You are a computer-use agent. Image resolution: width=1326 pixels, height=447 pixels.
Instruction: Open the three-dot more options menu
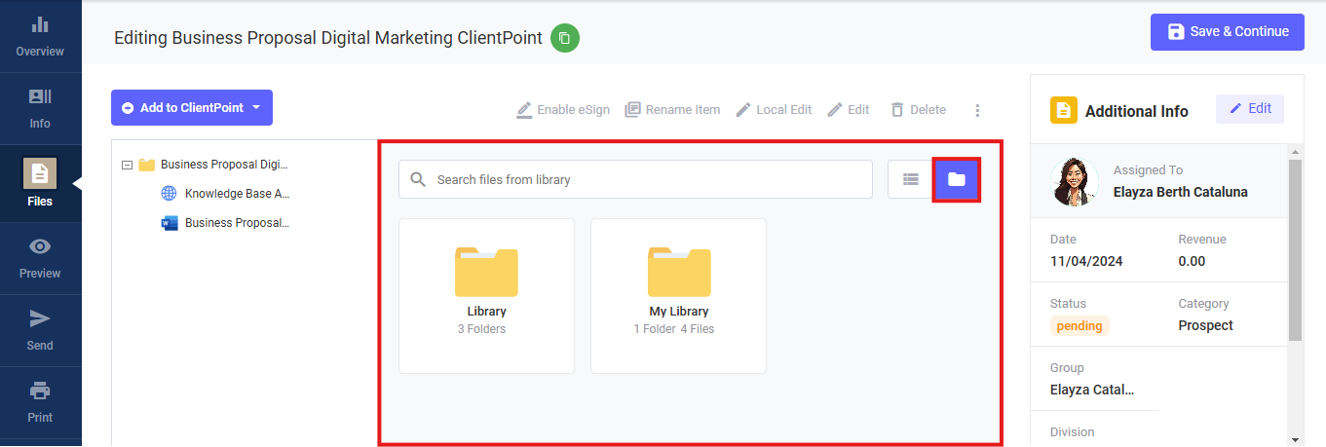pyautogui.click(x=978, y=110)
